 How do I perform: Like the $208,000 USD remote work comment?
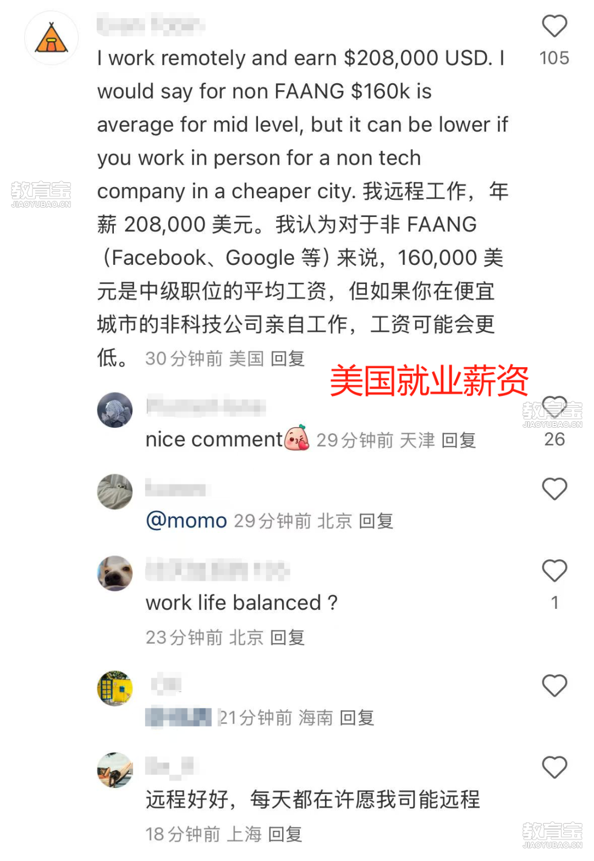(x=554, y=26)
